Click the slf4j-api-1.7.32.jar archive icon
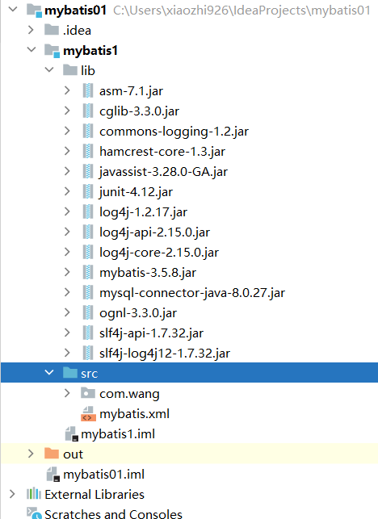 88,333
